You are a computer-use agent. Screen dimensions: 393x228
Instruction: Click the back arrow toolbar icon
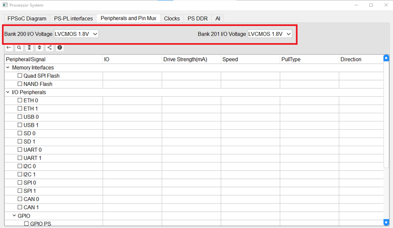9,47
